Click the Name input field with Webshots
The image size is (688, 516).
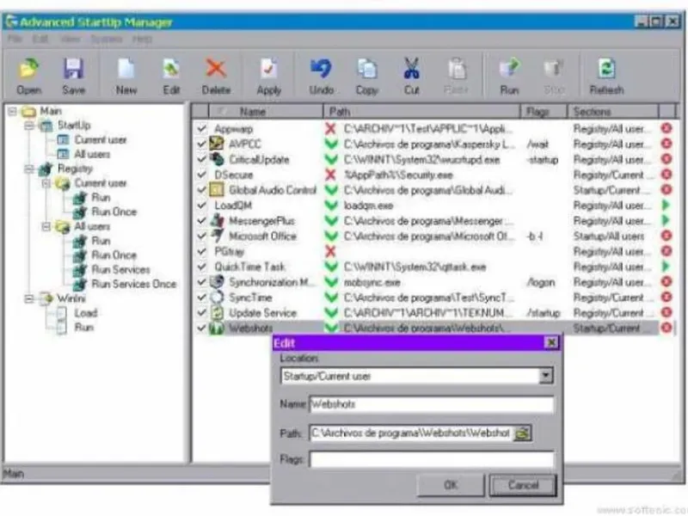(x=432, y=404)
